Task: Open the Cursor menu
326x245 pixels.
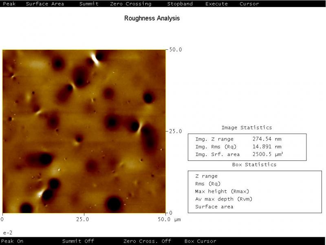Action: [x=249, y=4]
